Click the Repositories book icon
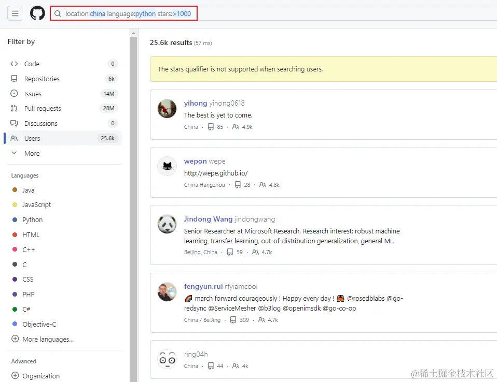The height and width of the screenshot is (382, 497). tap(14, 79)
